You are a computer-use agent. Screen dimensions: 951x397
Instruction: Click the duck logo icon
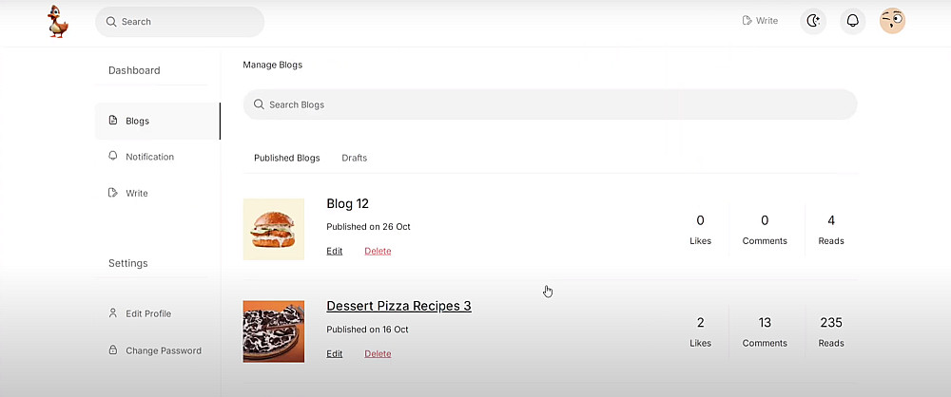tap(59, 21)
